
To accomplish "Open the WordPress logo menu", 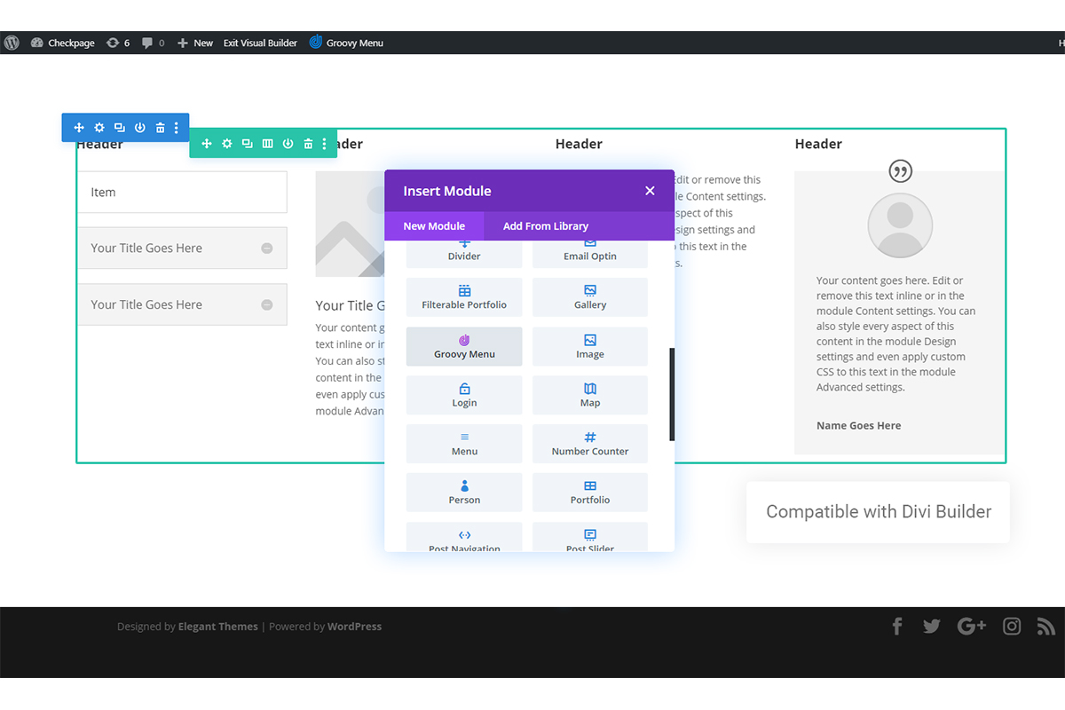I will tap(12, 43).
